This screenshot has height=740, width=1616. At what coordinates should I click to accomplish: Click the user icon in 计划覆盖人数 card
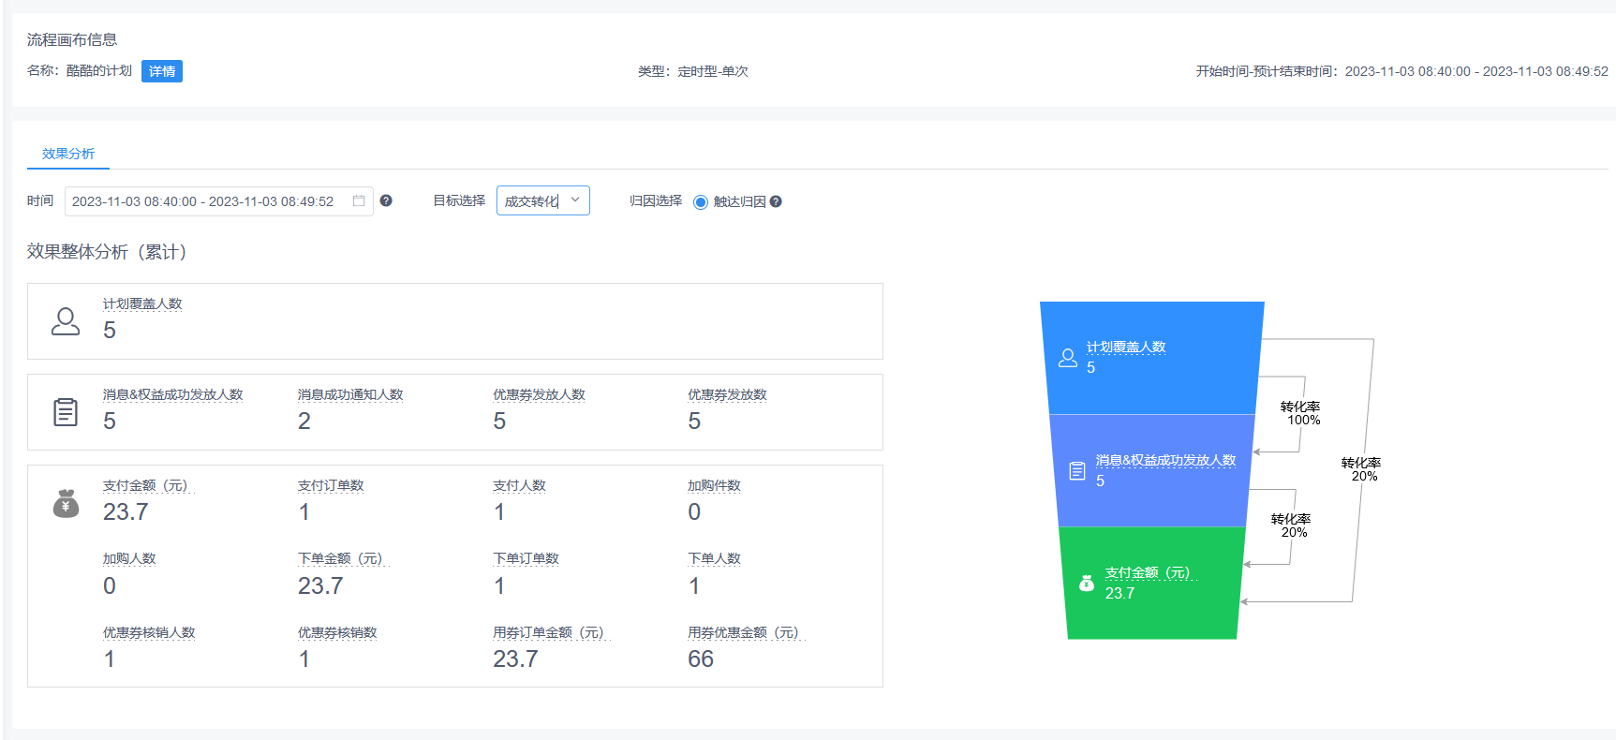click(x=66, y=321)
